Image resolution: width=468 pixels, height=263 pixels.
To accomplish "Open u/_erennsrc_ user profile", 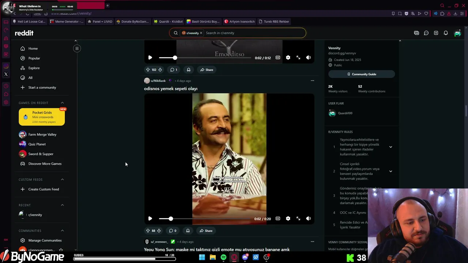I will click(159, 242).
